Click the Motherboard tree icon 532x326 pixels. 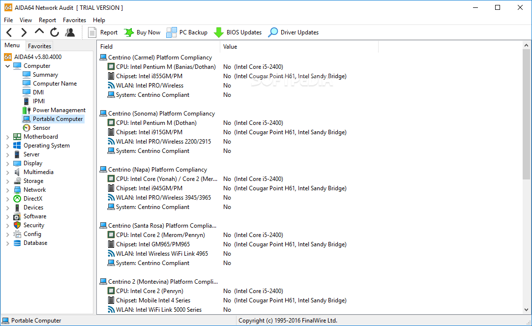(x=17, y=137)
